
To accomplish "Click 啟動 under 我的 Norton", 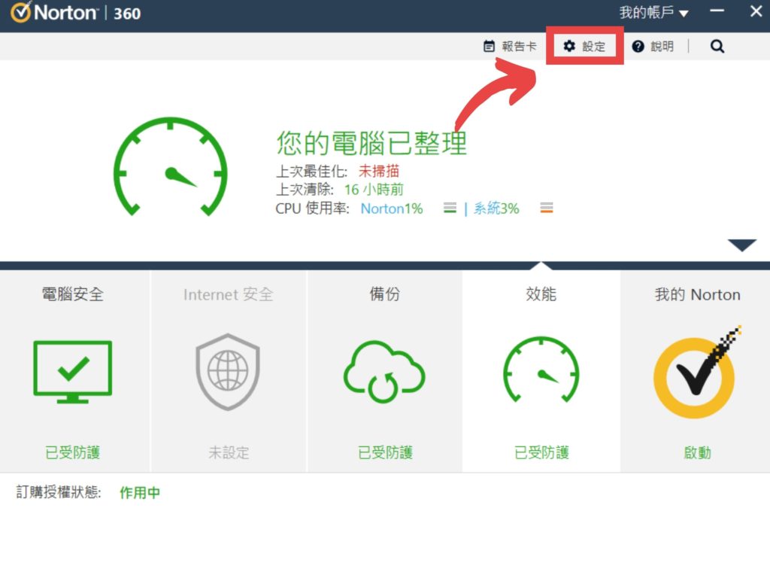I will click(697, 452).
